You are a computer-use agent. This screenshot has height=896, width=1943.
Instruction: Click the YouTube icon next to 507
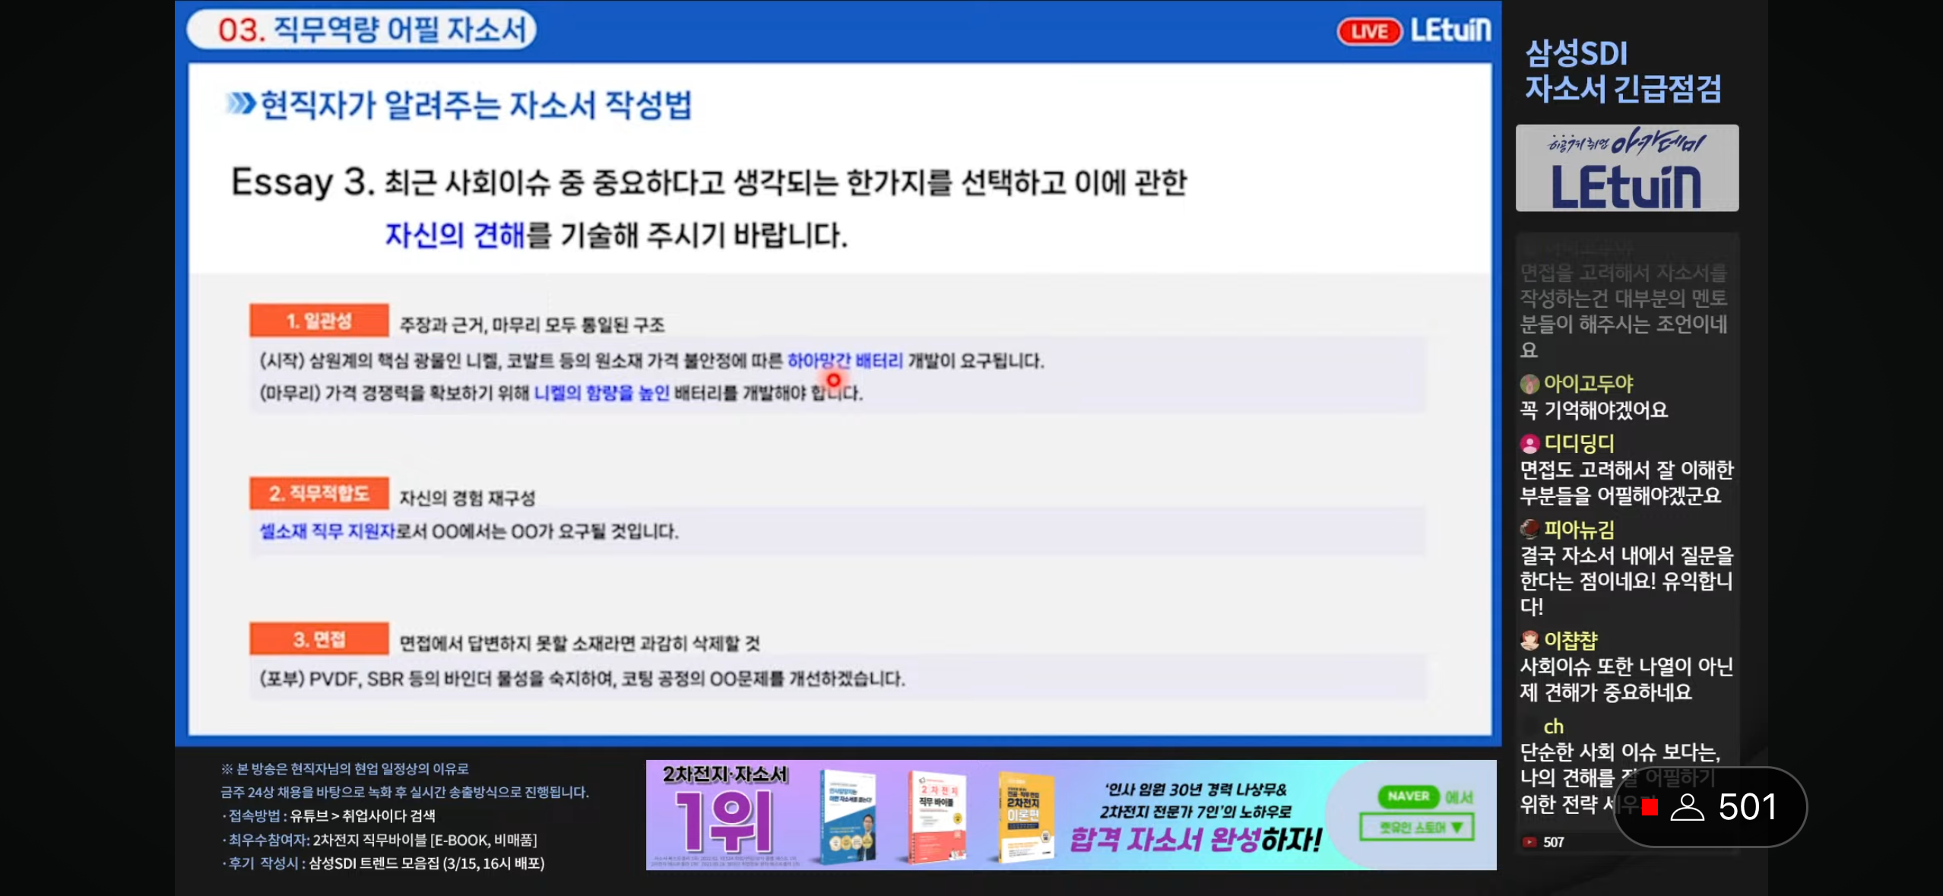pos(1529,842)
